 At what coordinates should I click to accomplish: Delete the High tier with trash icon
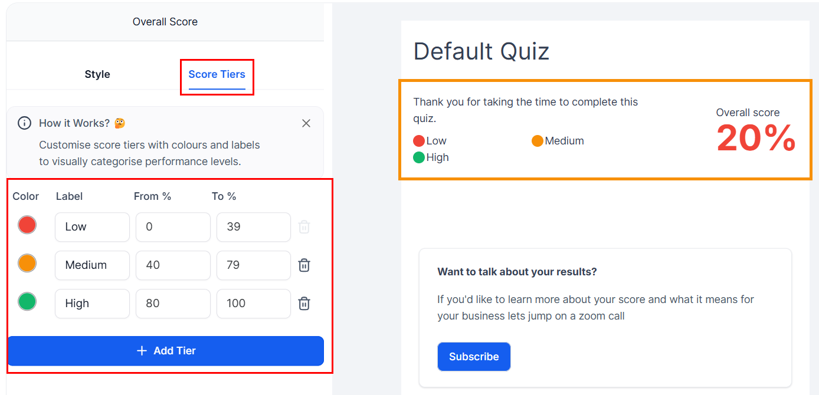tap(304, 304)
